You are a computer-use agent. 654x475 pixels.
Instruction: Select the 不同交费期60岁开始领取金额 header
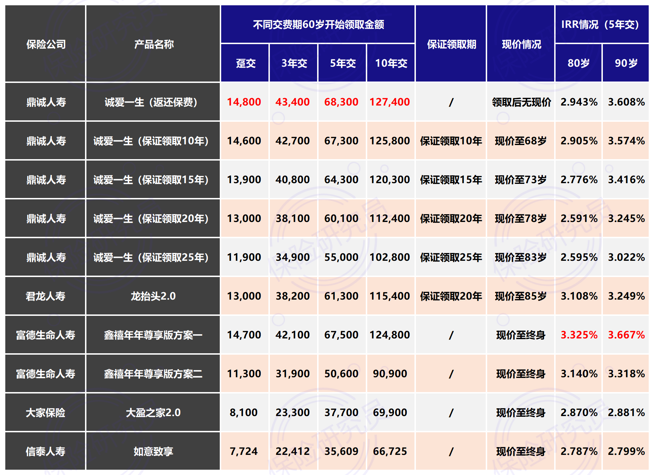pos(318,24)
